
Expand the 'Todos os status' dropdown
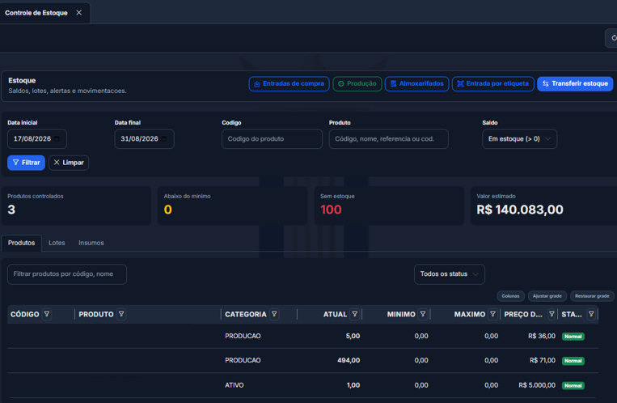(x=450, y=274)
